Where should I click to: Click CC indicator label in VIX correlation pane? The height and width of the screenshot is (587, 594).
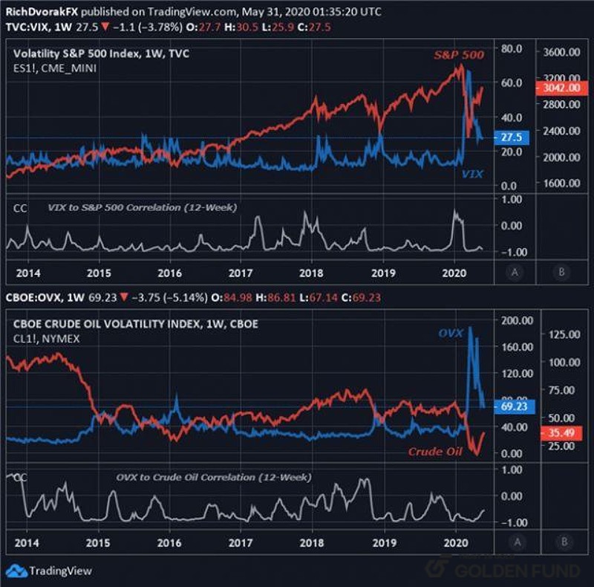[x=20, y=209]
